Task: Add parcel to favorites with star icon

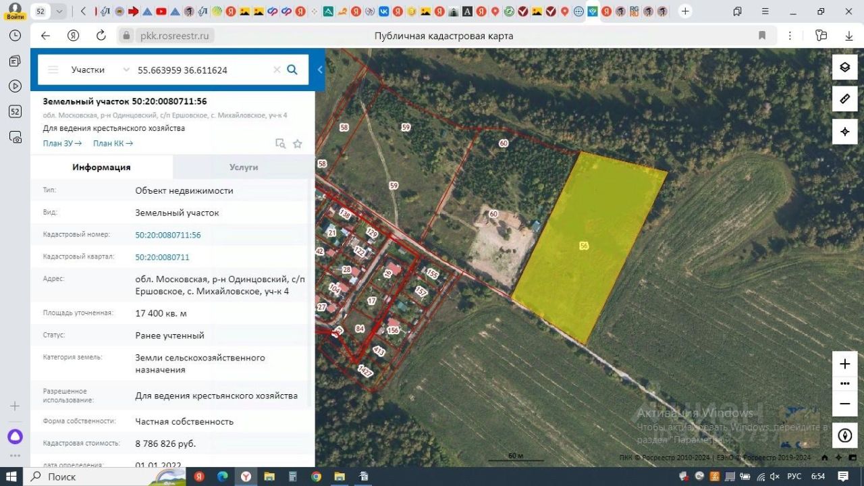Action: coord(297,143)
